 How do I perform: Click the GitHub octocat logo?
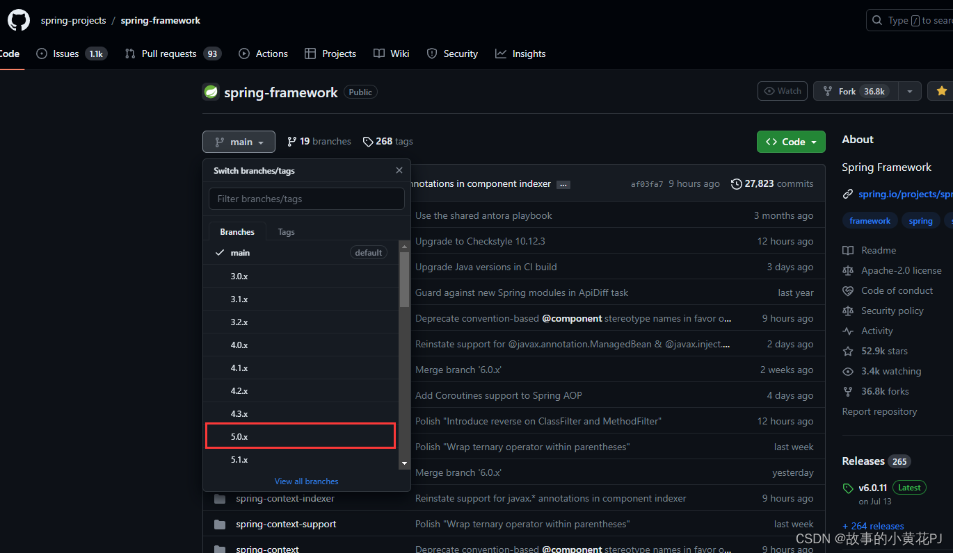19,20
